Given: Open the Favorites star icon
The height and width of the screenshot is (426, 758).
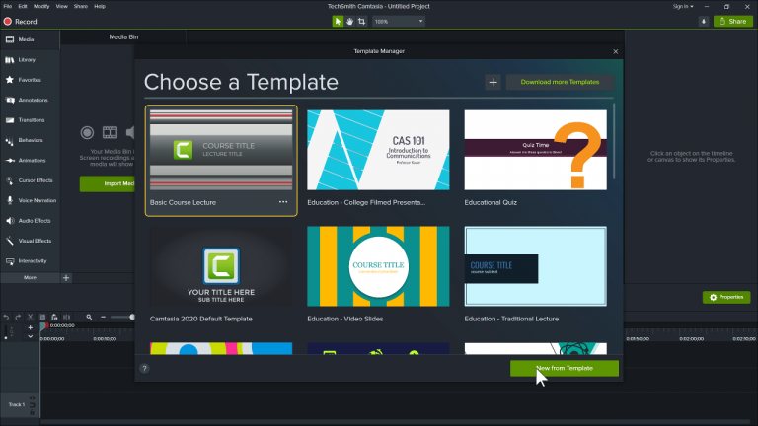Looking at the screenshot, I should (10, 80).
